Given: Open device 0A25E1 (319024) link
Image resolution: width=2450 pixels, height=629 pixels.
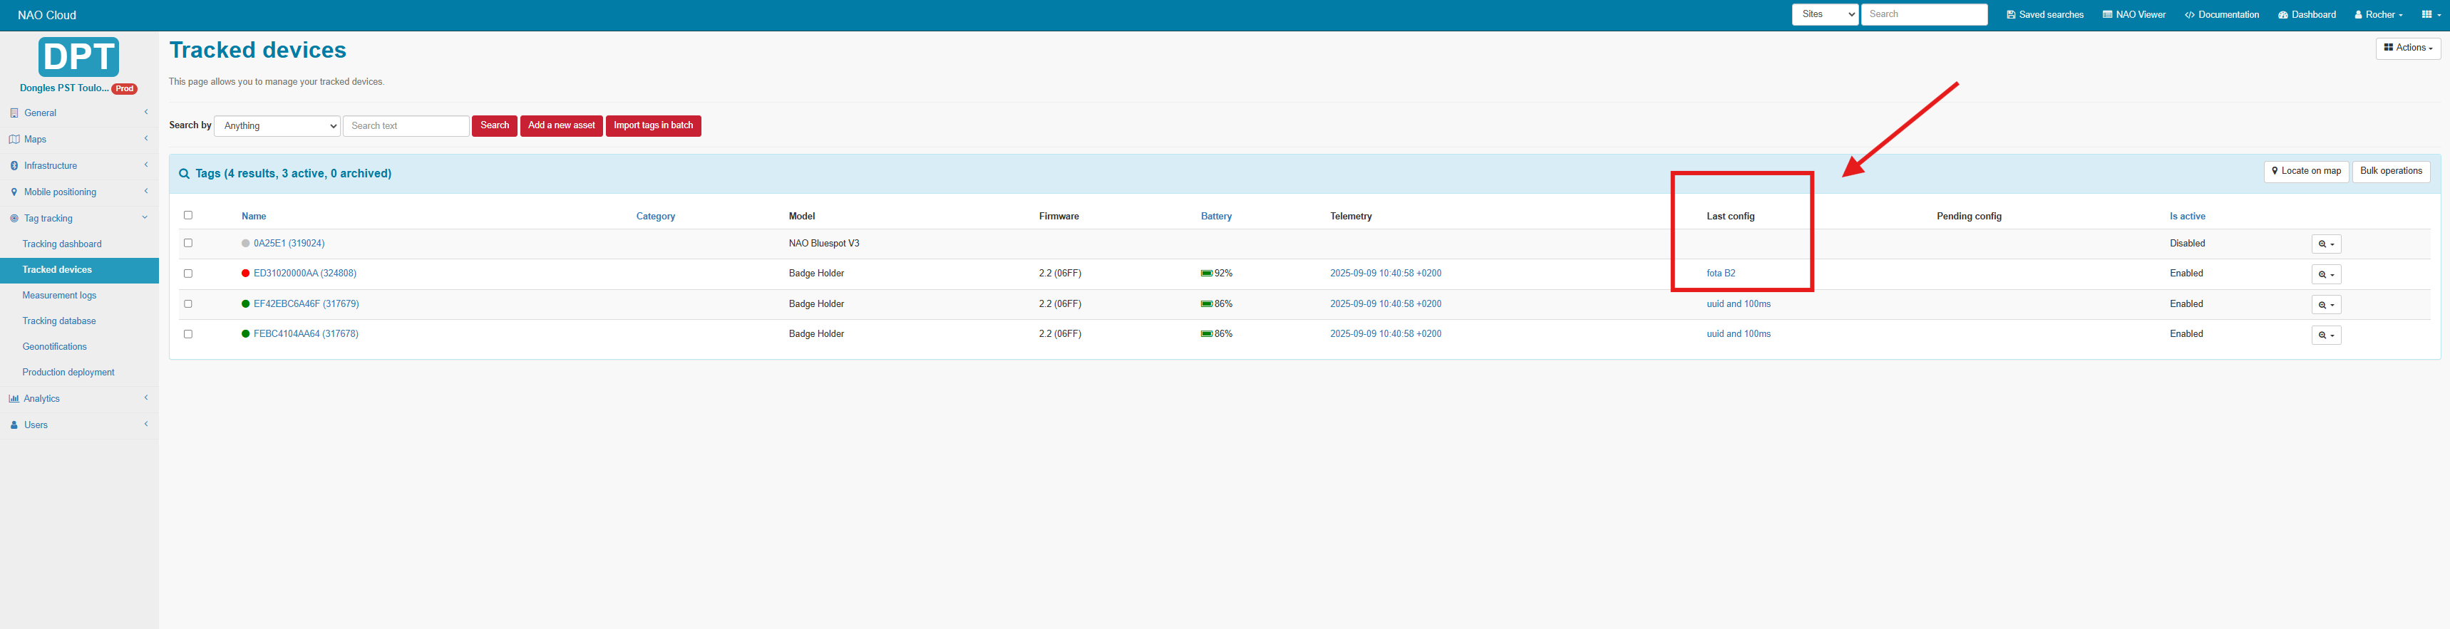Looking at the screenshot, I should click(x=289, y=243).
